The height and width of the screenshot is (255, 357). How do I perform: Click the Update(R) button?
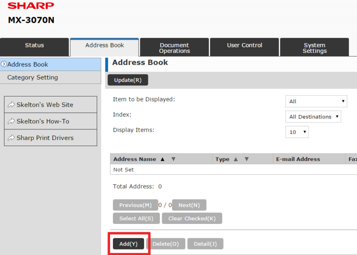(x=128, y=80)
